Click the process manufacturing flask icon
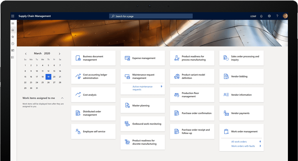Viewport: 298px width, 161px height. click(177, 58)
